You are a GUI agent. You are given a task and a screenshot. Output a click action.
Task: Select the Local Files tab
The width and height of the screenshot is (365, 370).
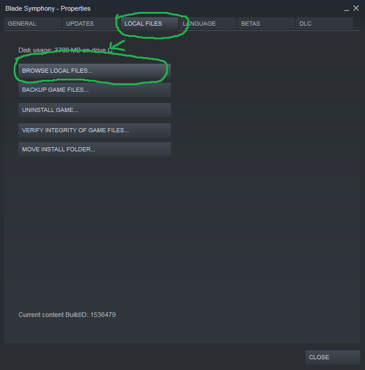[x=149, y=24]
